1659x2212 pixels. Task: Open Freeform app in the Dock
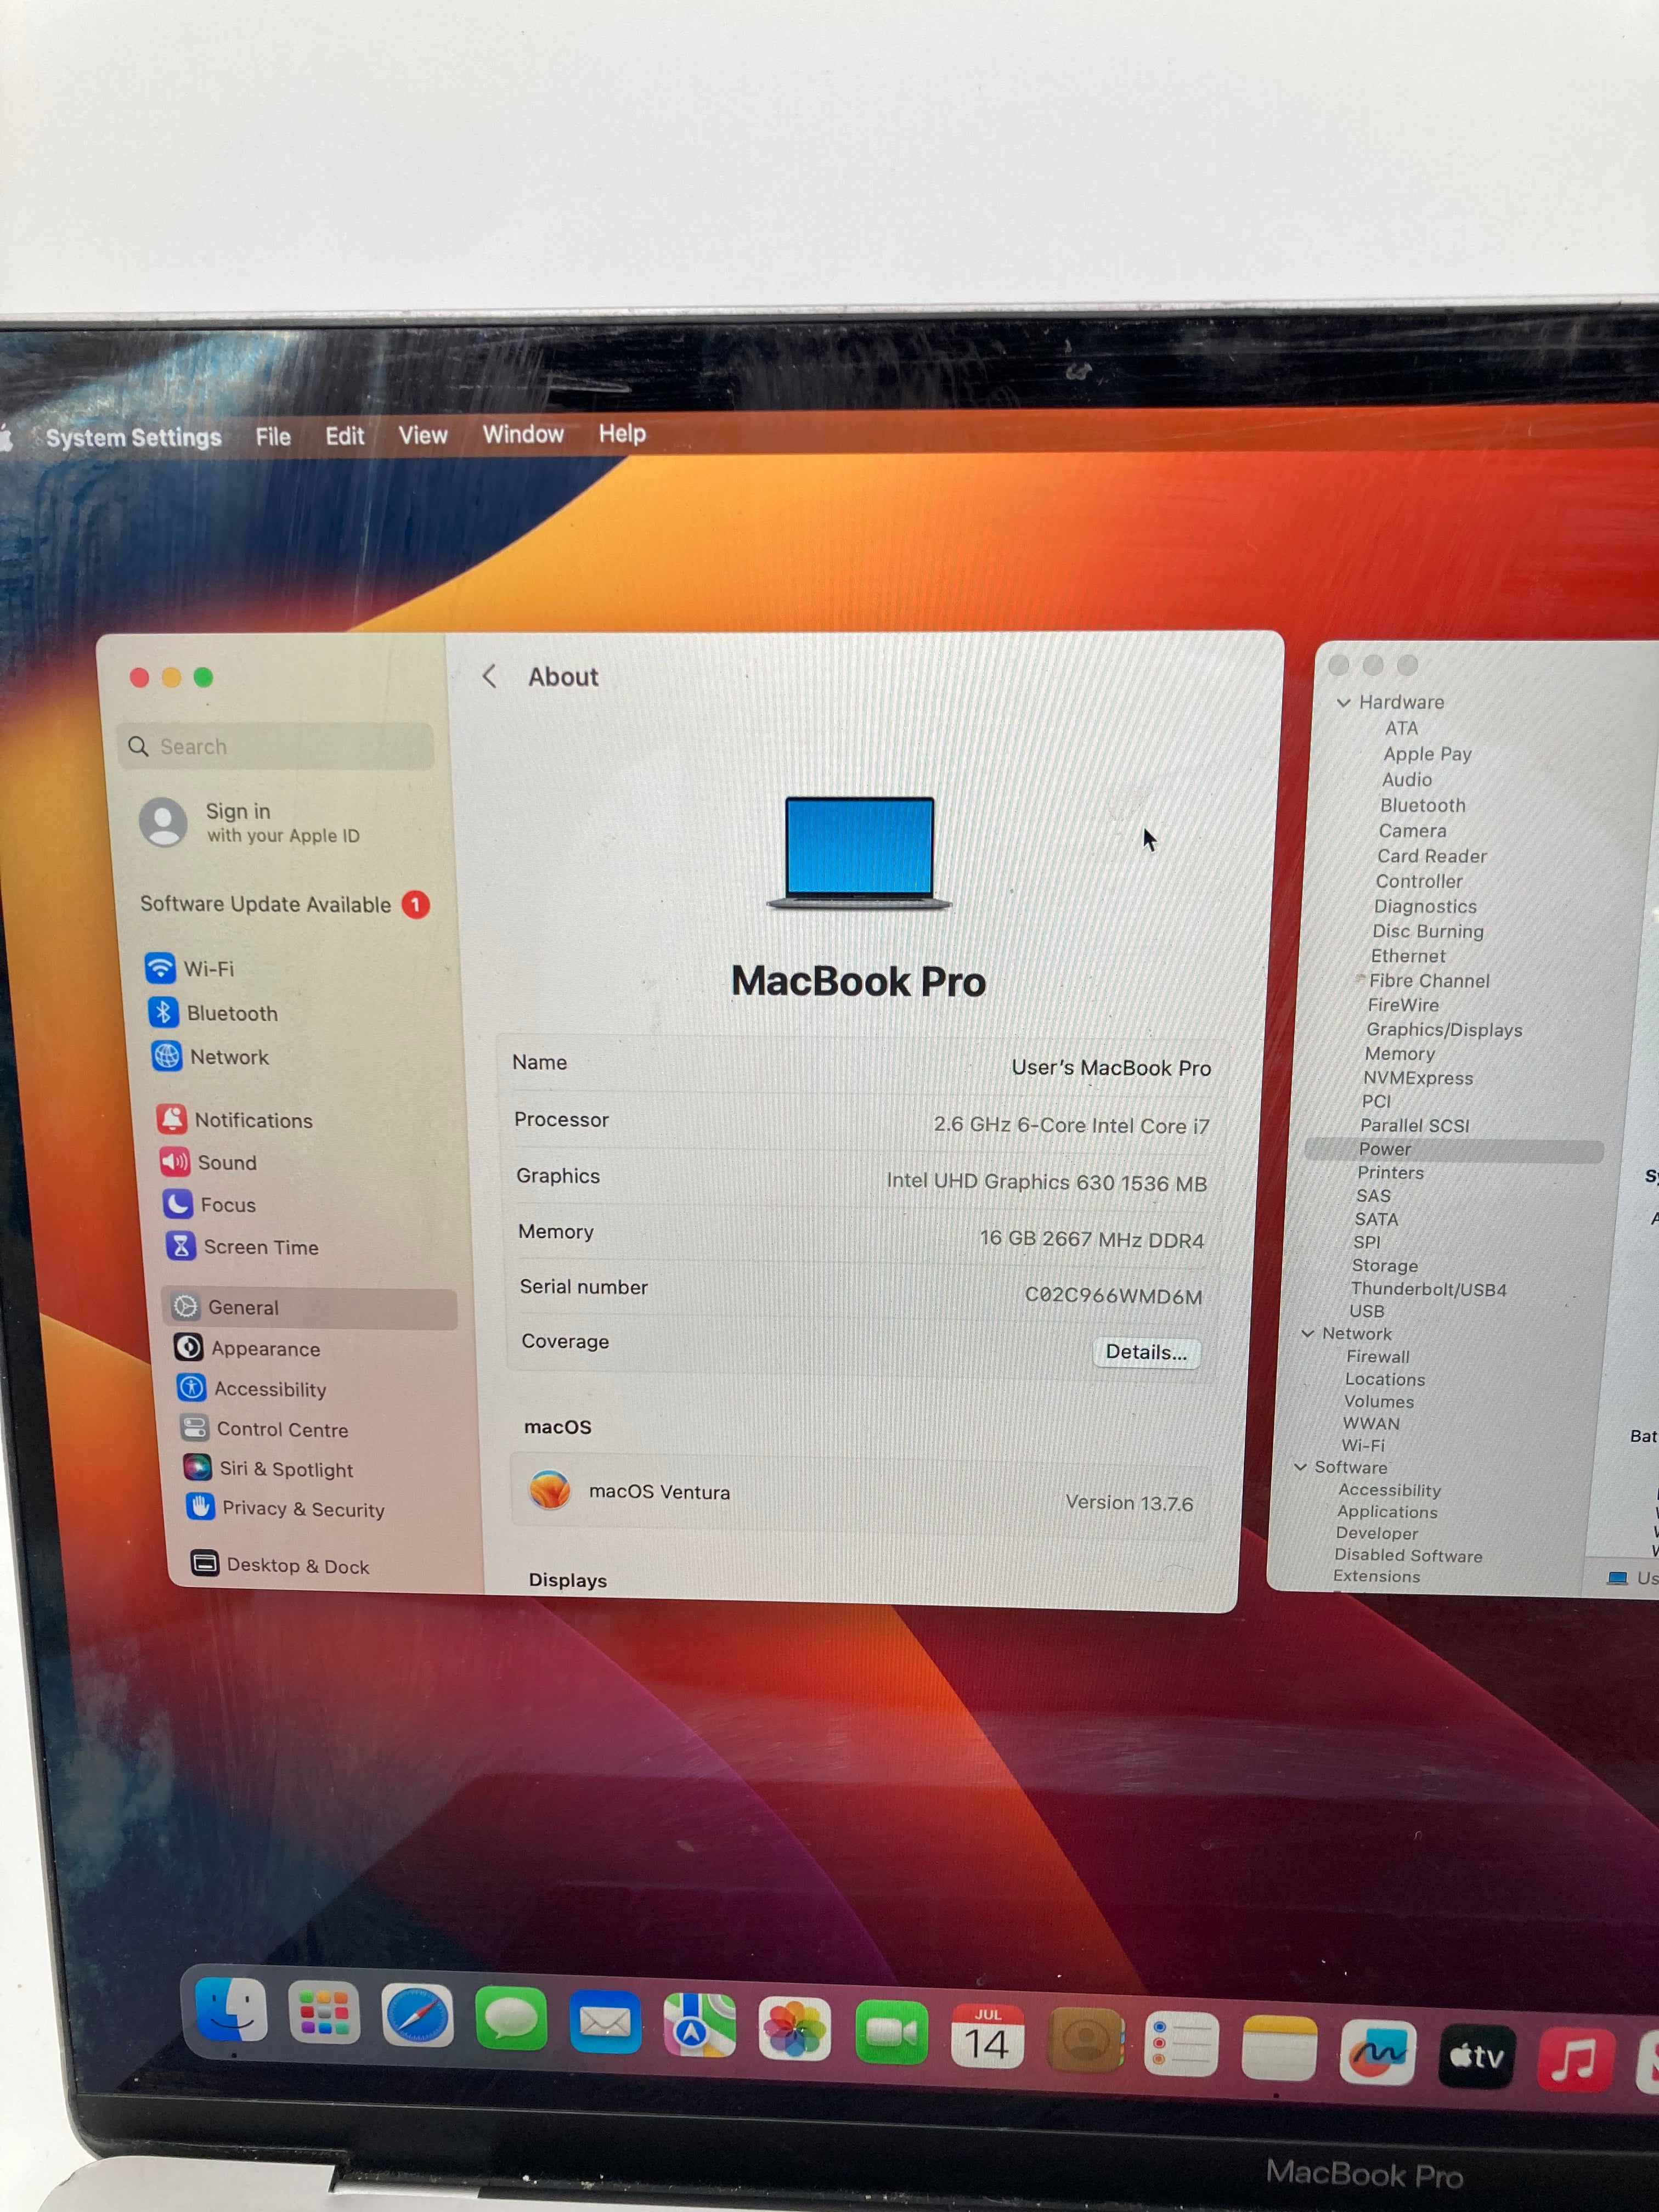point(1377,2052)
